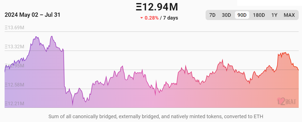
Task: Click the Ξ13.32M axis label
Action: pos(15,47)
